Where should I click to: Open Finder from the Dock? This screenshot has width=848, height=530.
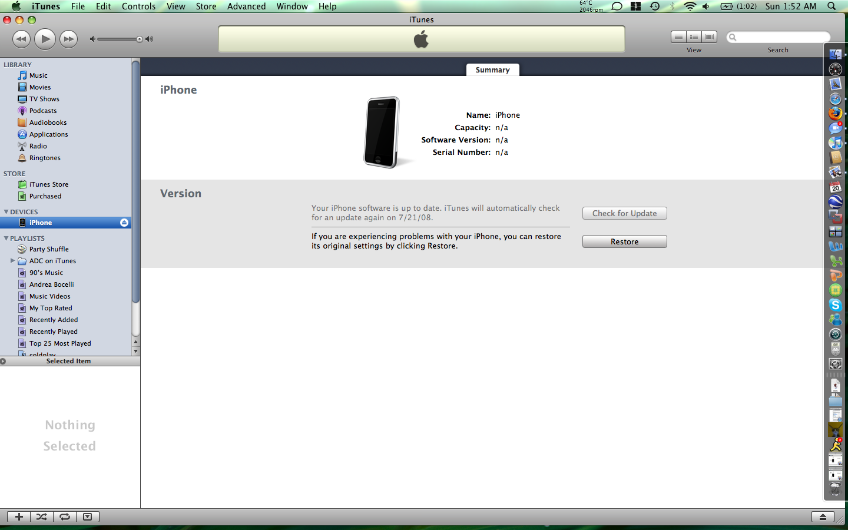pos(836,54)
